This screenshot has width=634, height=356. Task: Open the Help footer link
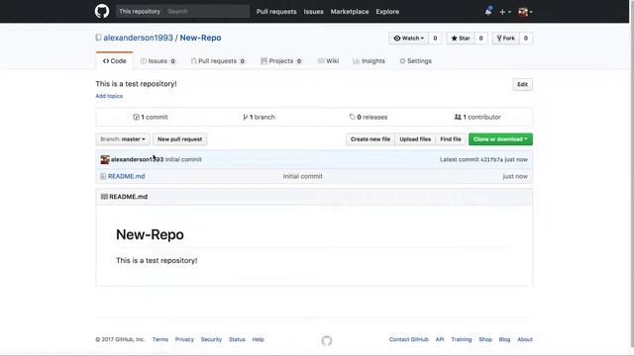click(x=258, y=339)
